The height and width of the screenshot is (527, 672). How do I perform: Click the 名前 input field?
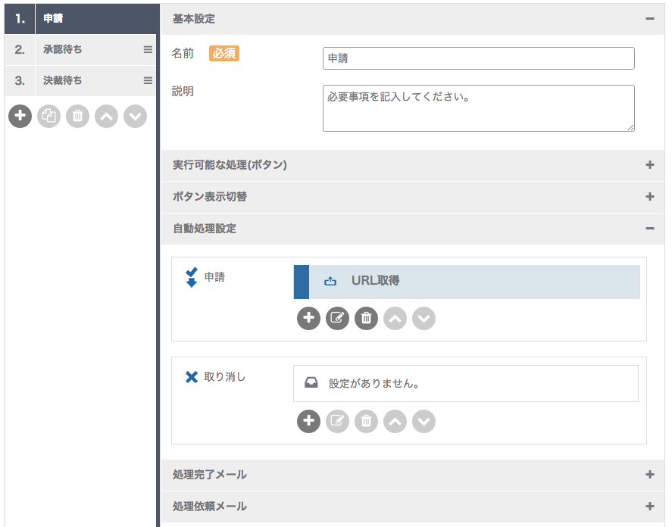pos(478,58)
